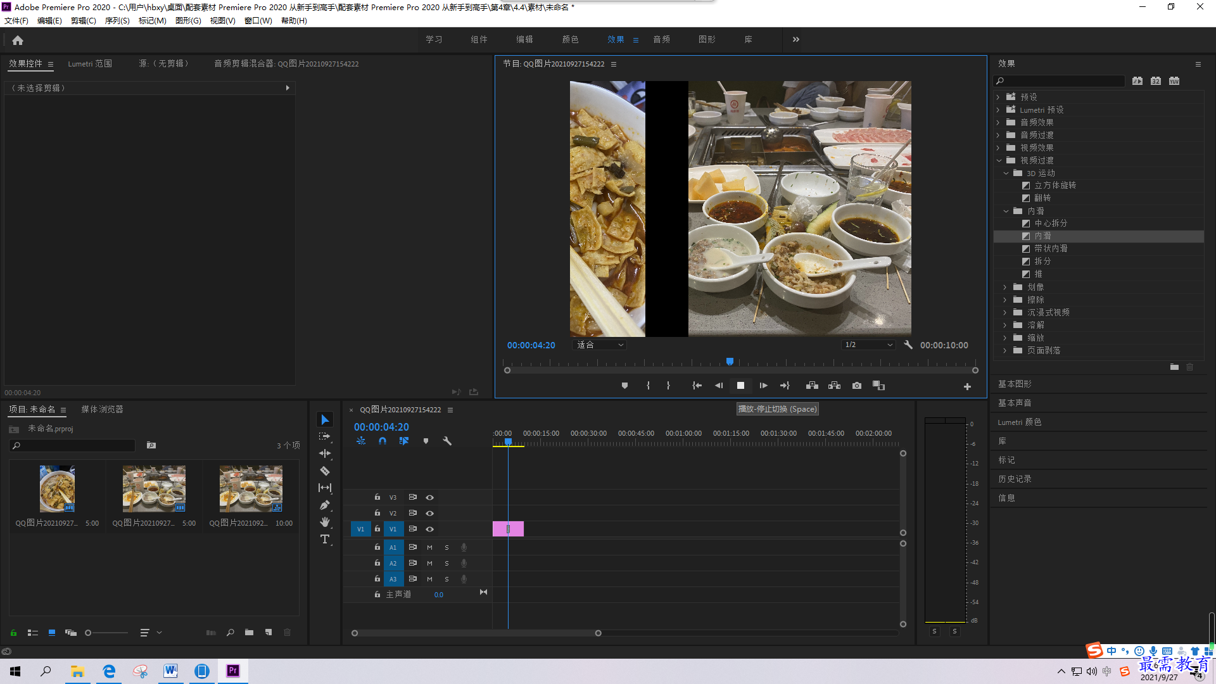Click Mark Out button

point(668,386)
